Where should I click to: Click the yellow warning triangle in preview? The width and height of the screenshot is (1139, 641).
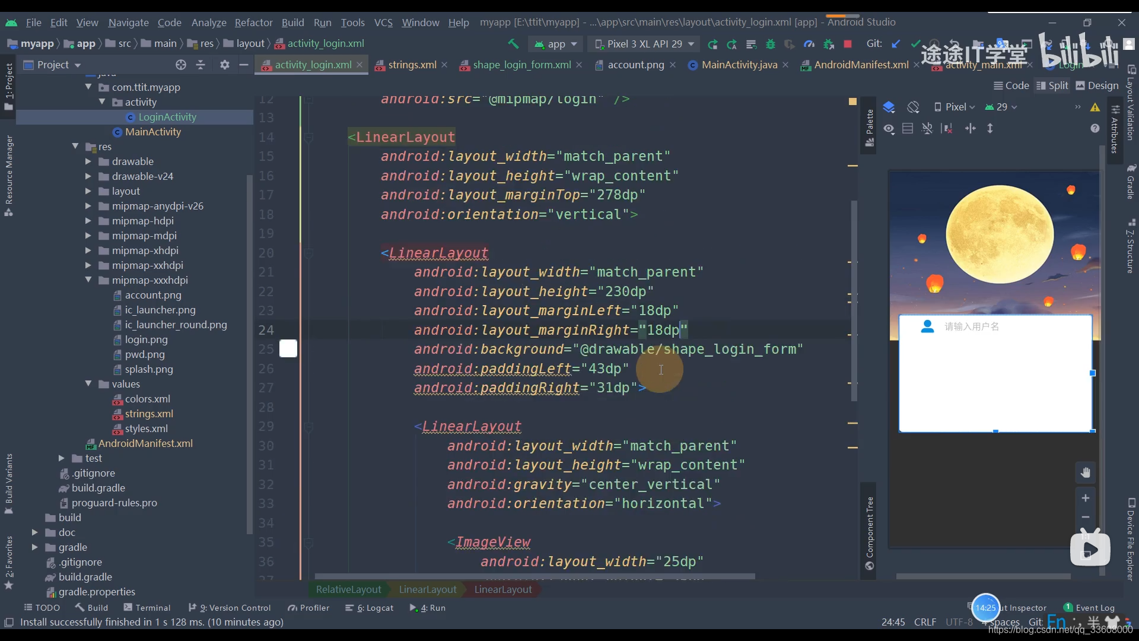pos(1095,107)
